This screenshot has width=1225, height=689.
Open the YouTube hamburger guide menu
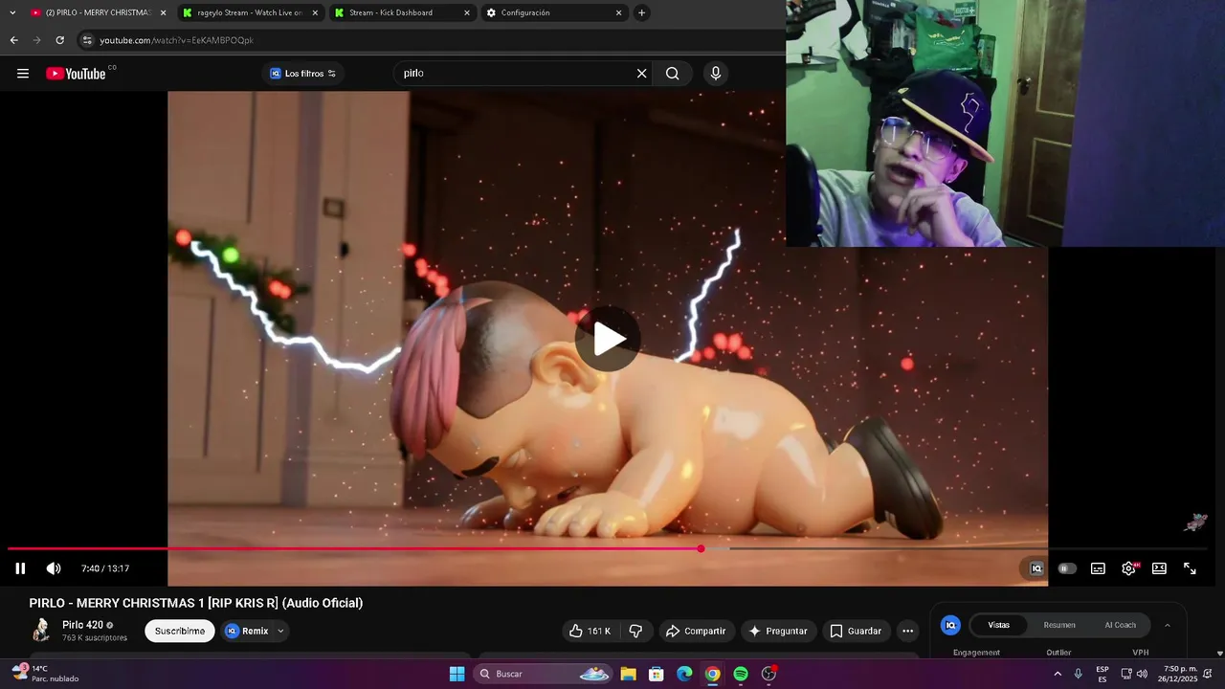point(23,74)
